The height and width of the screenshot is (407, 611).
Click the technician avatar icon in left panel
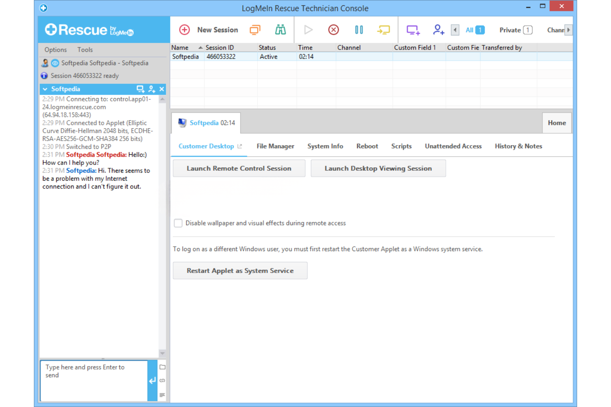(x=45, y=63)
